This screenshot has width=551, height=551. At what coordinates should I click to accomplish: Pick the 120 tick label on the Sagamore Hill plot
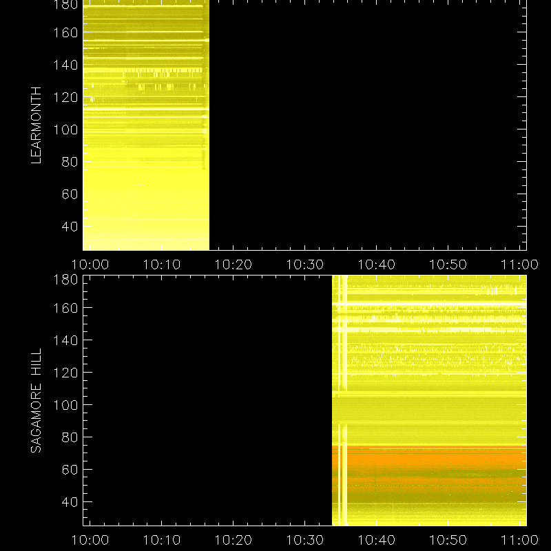pos(65,373)
